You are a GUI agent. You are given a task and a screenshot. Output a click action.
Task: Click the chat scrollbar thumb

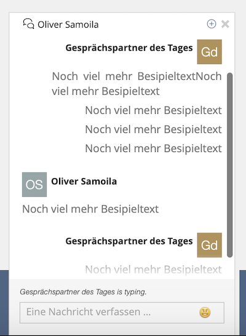(230, 165)
